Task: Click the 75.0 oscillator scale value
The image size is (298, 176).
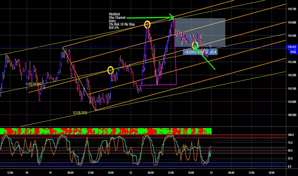Action: pyautogui.click(x=290, y=143)
